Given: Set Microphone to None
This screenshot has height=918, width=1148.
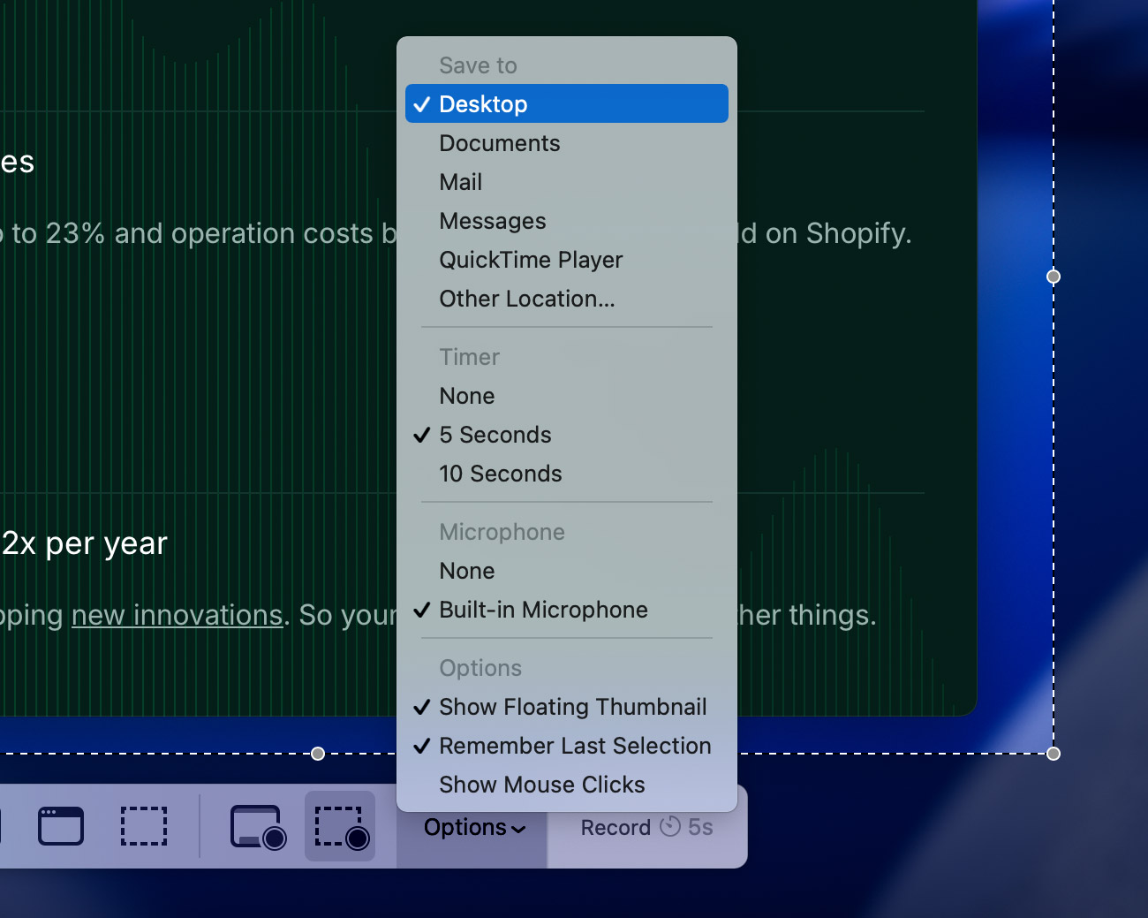Looking at the screenshot, I should click(x=567, y=571).
